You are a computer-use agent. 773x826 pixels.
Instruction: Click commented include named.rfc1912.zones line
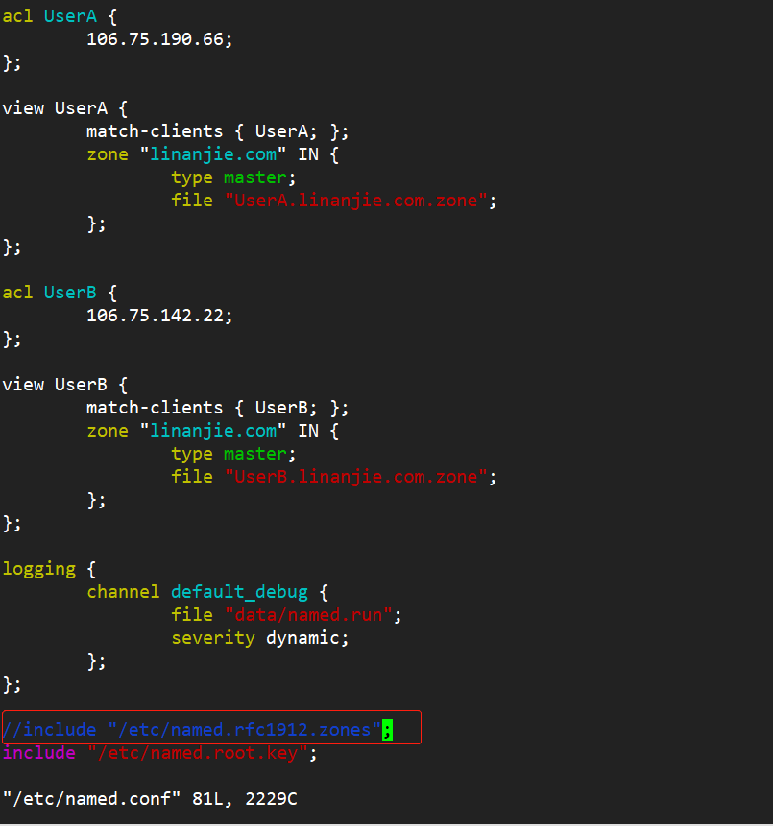198,730
